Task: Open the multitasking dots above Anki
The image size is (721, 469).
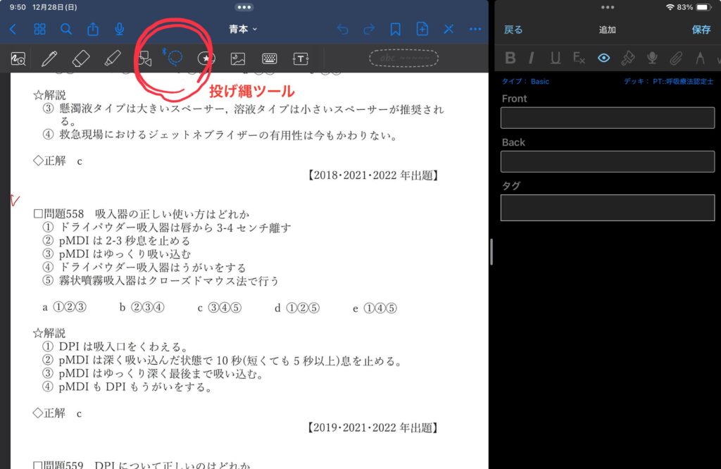Action: coord(607,7)
